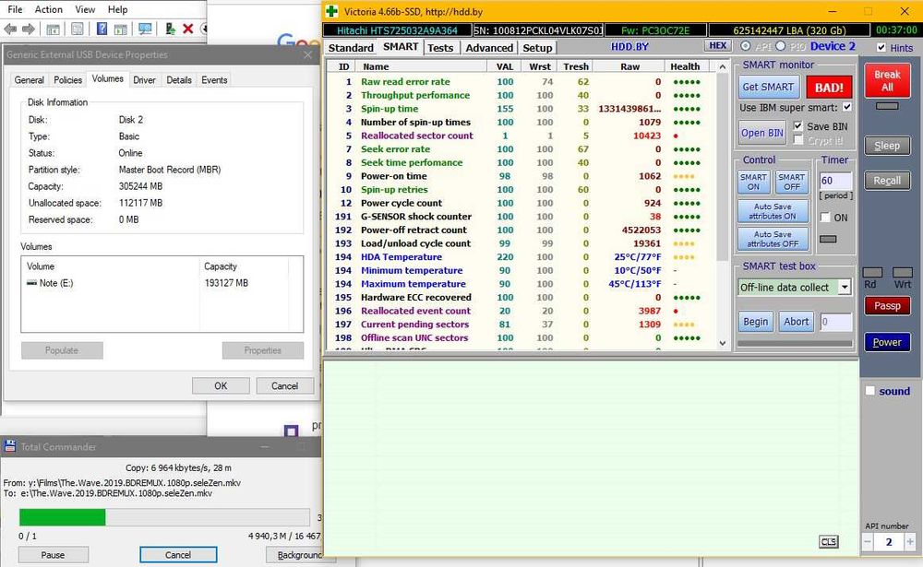Click the red X delete toolbar icon
Image resolution: width=923 pixels, height=567 pixels.
188,30
